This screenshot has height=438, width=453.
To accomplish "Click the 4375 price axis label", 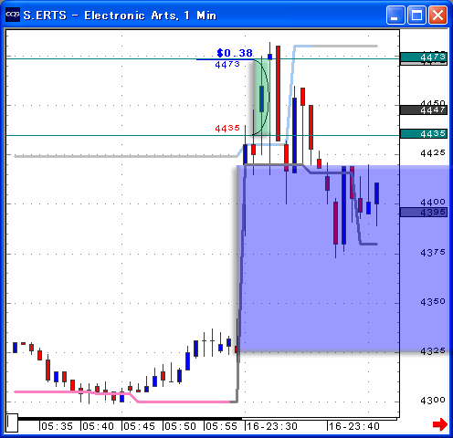I will click(433, 253).
